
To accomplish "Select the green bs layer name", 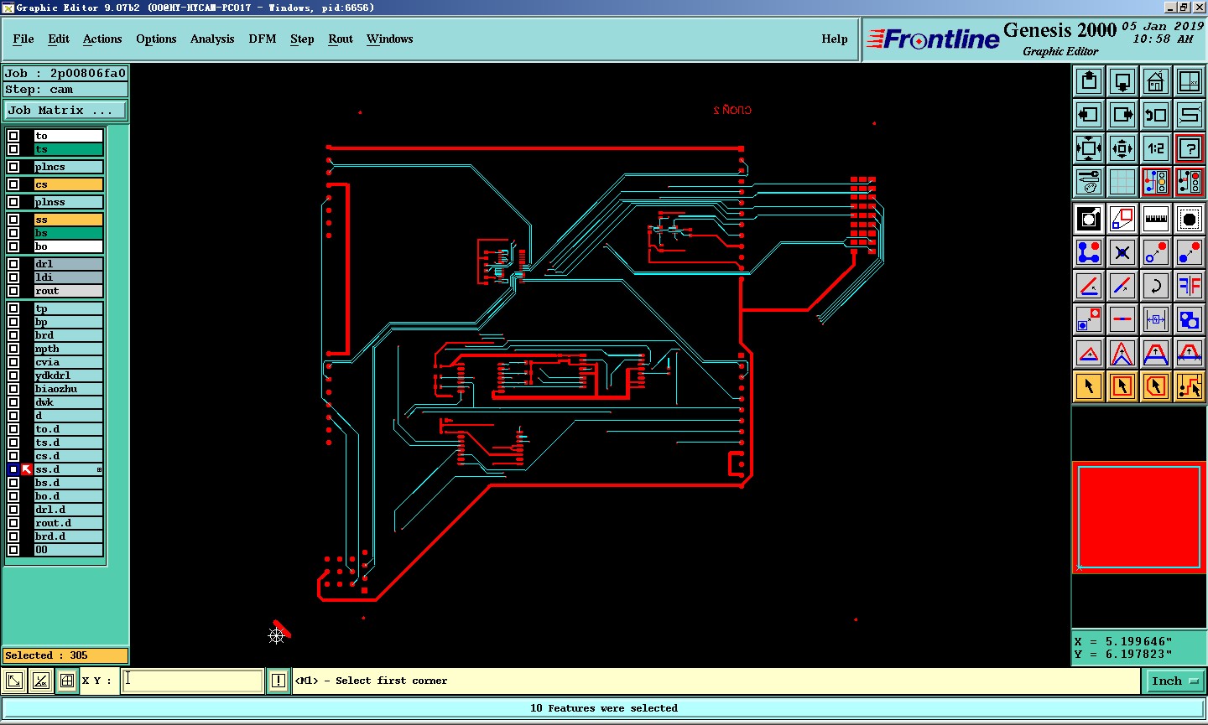I will tap(69, 233).
